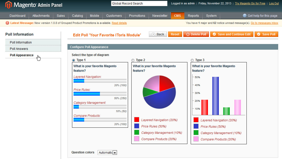Open the System menu

[x=211, y=16]
